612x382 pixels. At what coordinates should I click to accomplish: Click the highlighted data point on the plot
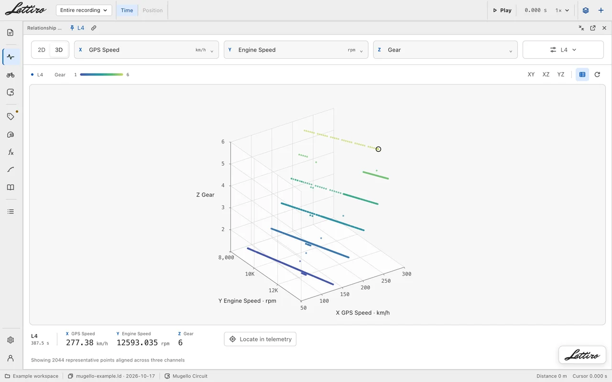pos(378,149)
